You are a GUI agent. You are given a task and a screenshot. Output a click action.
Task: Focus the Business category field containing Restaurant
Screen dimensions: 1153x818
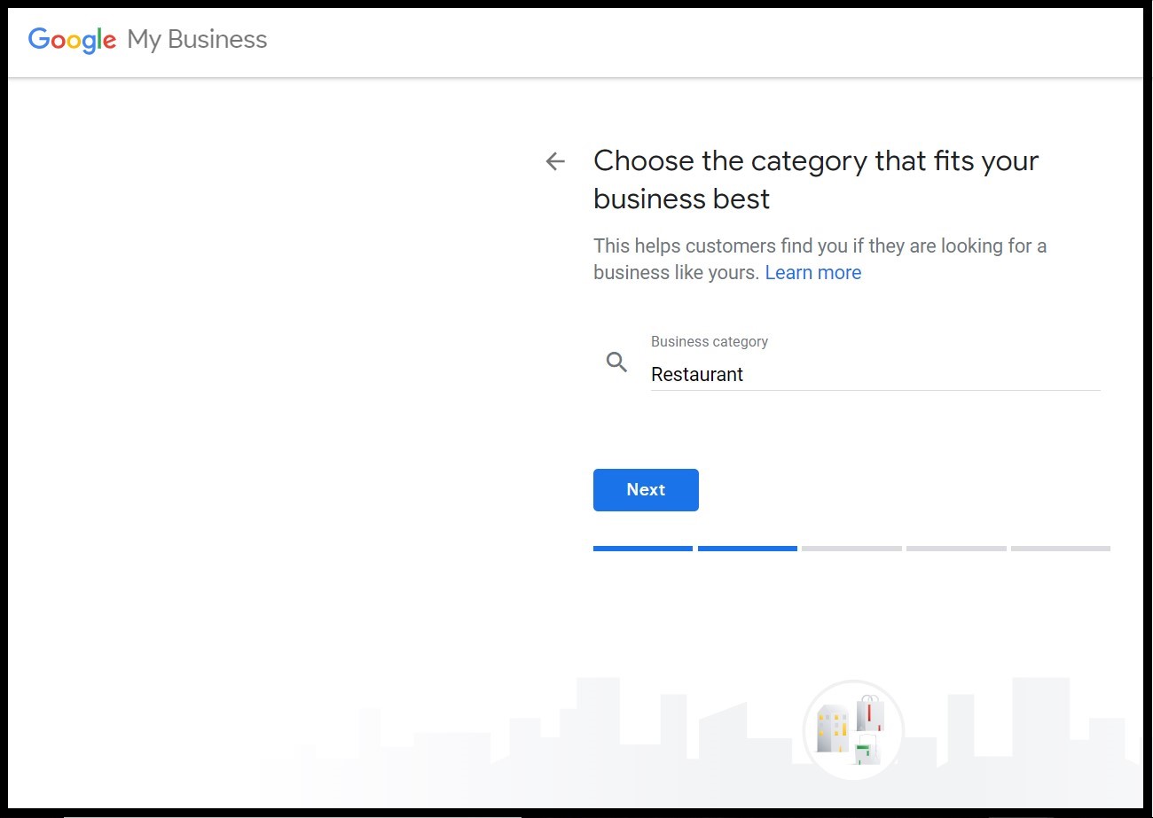(x=874, y=375)
